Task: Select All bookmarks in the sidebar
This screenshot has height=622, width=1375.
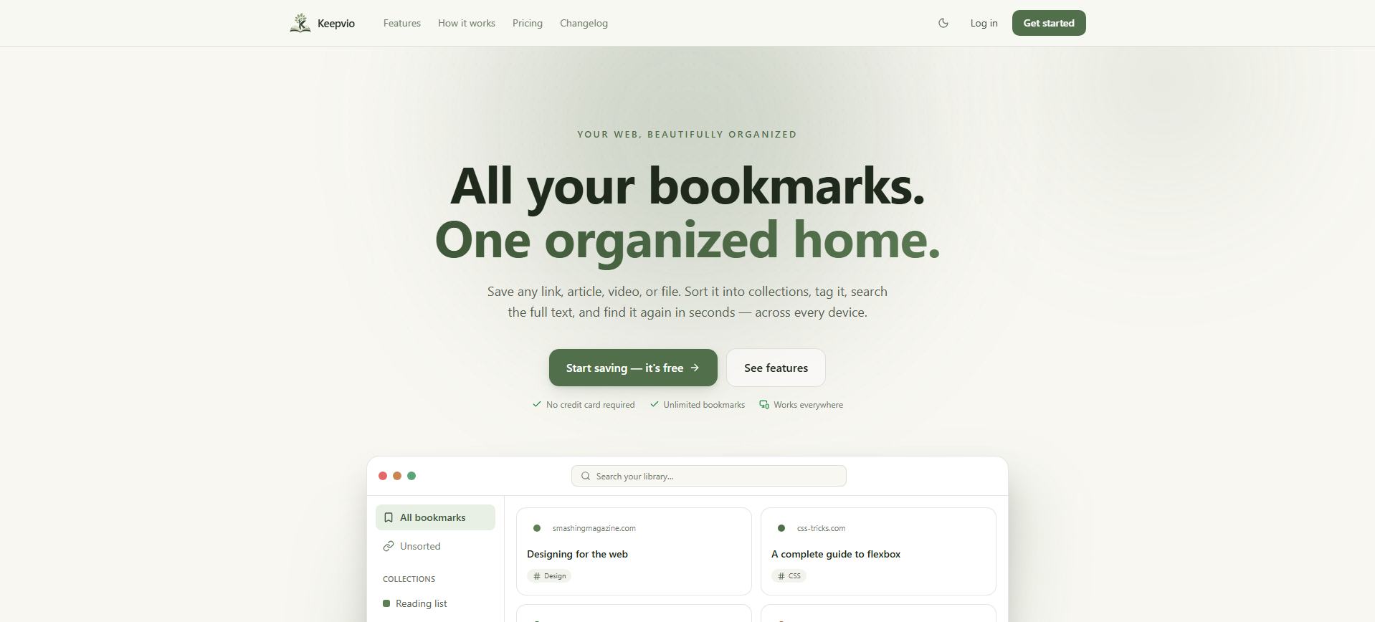Action: tap(435, 517)
